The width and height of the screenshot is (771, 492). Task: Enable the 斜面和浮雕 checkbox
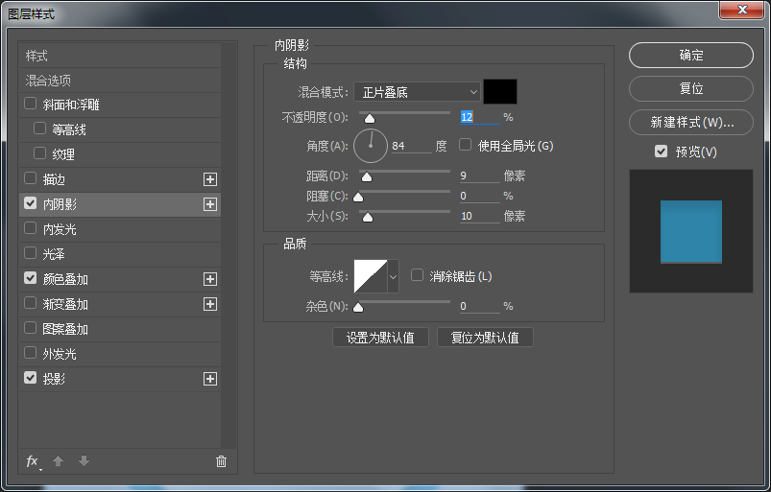tap(31, 104)
